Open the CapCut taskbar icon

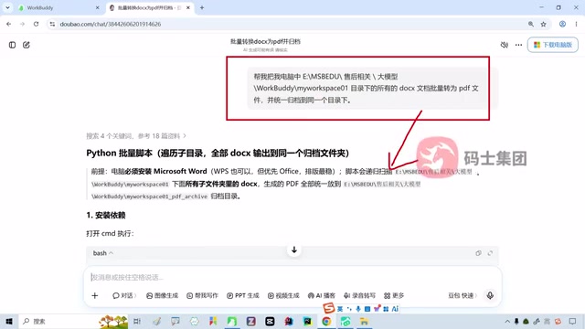[x=270, y=321]
